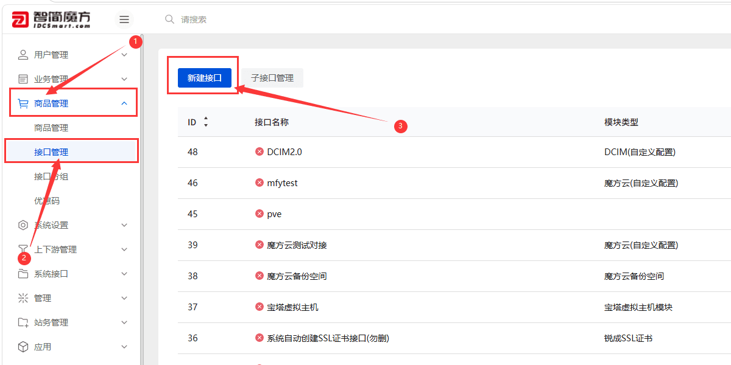Click the 系统自动创建SSL证书接口(勿删) name
The width and height of the screenshot is (731, 365).
pos(328,338)
